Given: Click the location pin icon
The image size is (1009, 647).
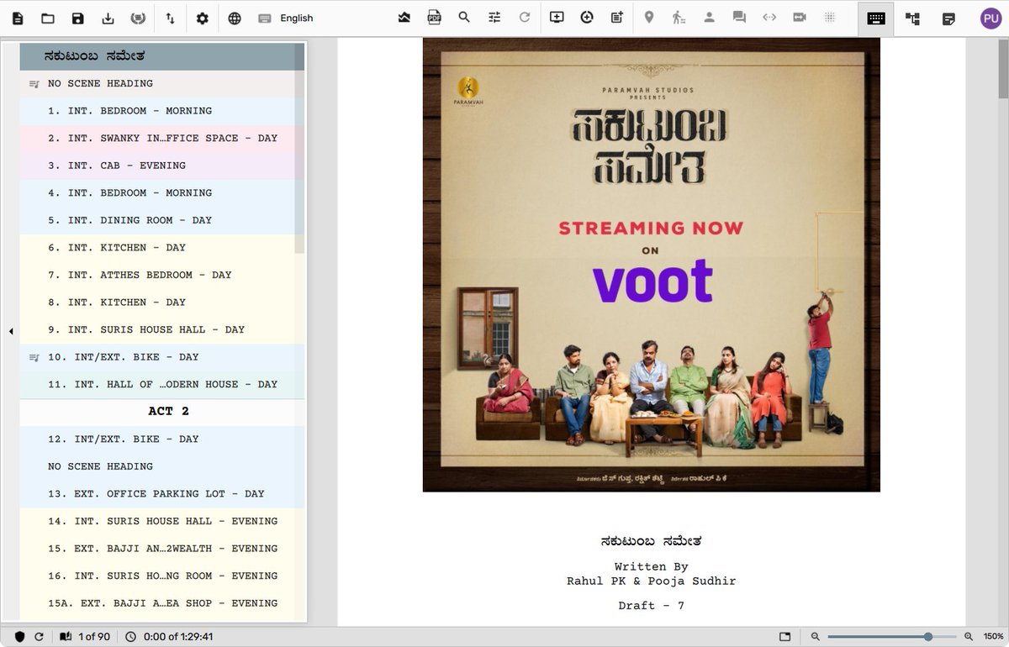Looking at the screenshot, I should pyautogui.click(x=649, y=17).
